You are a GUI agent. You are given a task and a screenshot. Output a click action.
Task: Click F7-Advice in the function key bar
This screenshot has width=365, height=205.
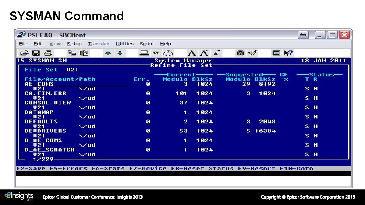pyautogui.click(x=148, y=168)
